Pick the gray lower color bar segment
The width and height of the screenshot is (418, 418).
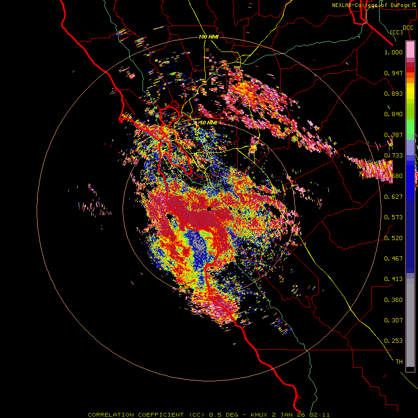tap(410, 323)
